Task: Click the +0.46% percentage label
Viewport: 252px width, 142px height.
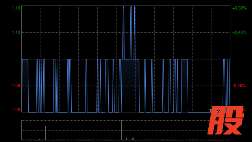Action: (239, 32)
